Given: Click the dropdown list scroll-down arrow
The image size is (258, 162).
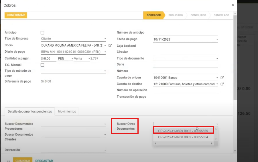Looking at the screenshot, I should click(x=216, y=139).
